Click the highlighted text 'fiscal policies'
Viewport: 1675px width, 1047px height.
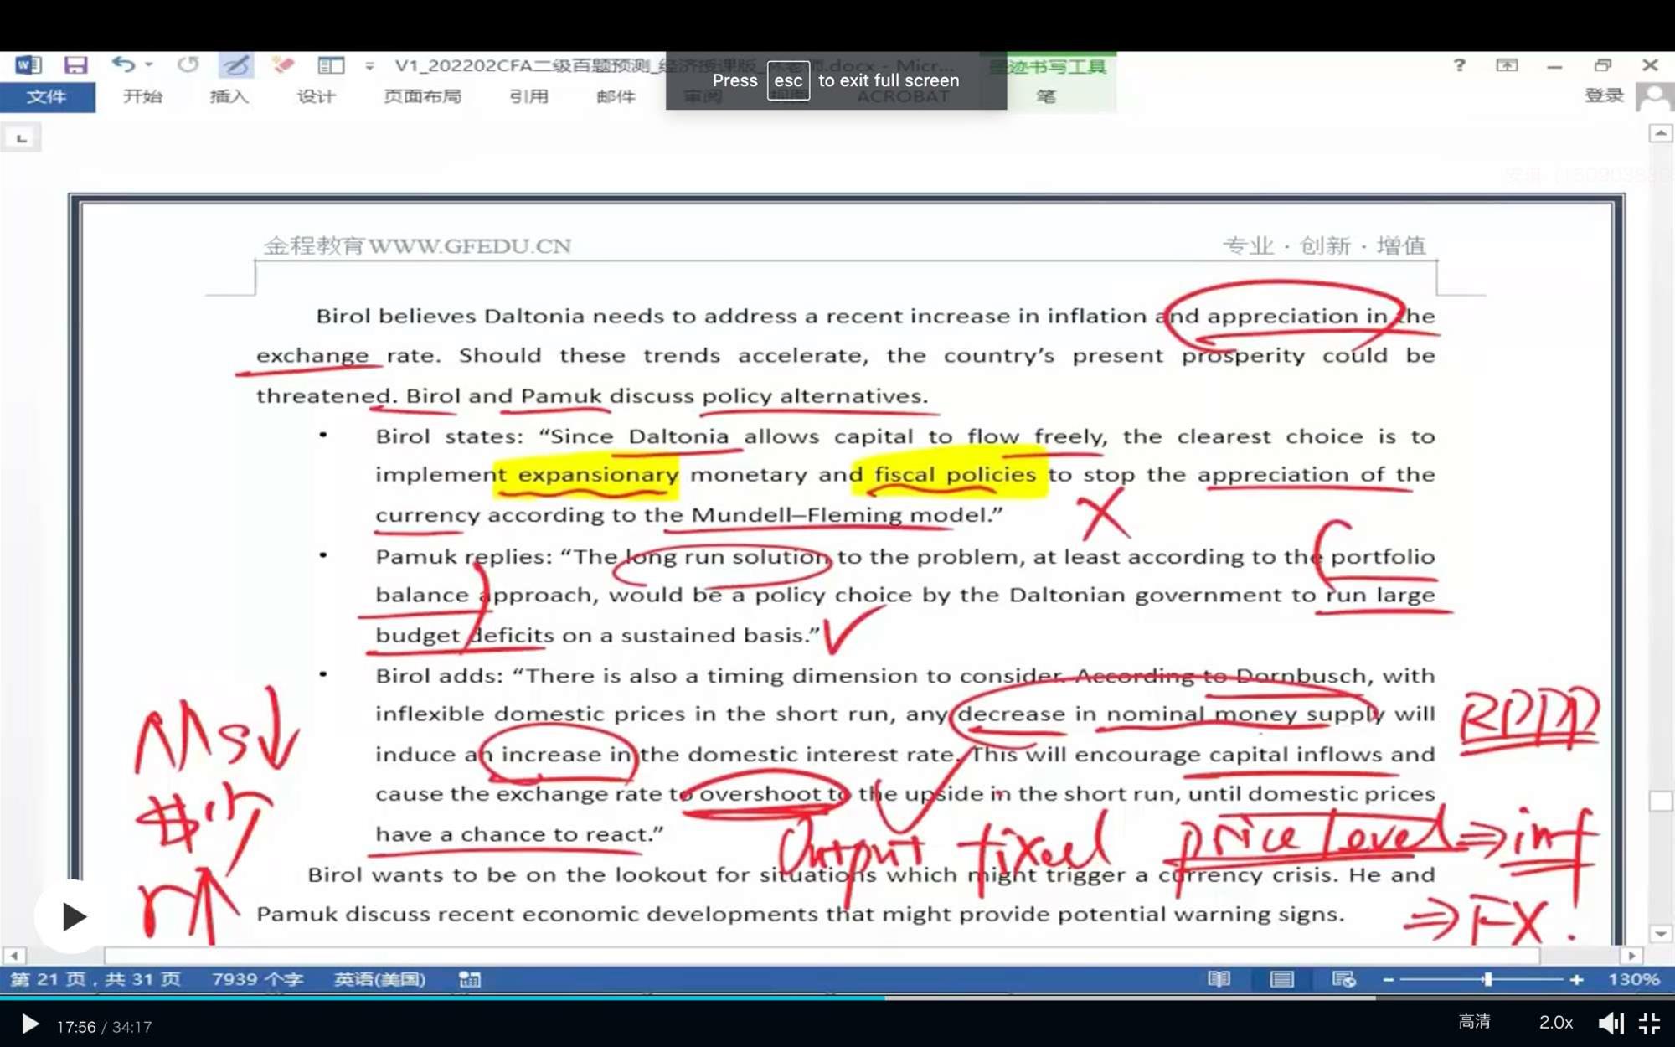point(955,475)
